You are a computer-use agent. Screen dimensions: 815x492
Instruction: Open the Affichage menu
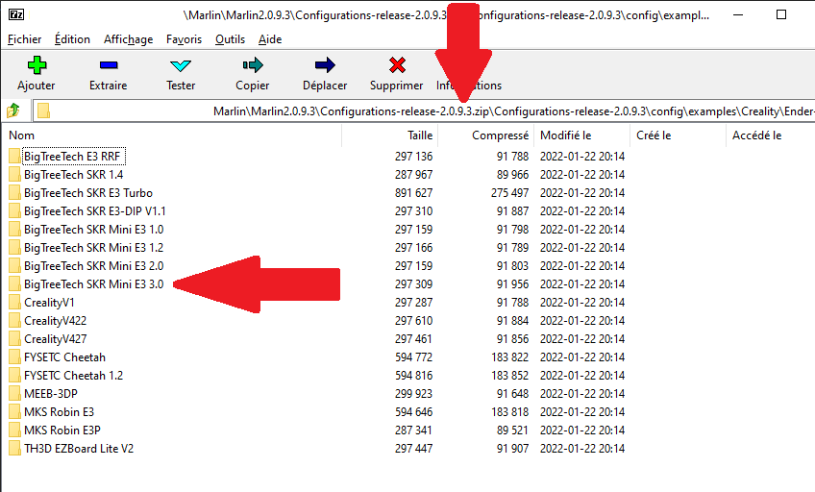tap(129, 39)
